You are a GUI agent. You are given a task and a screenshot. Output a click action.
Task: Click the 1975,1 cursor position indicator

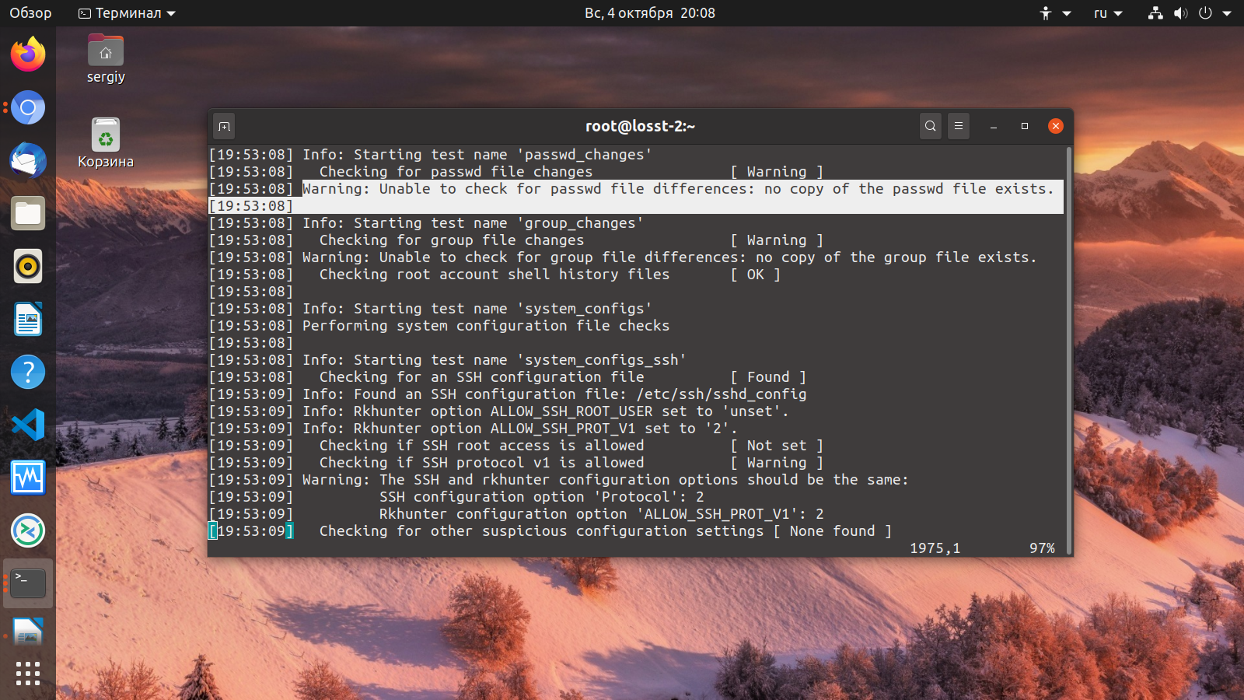click(x=935, y=548)
